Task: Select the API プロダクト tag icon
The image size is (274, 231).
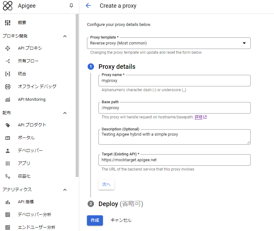Action: (8, 125)
